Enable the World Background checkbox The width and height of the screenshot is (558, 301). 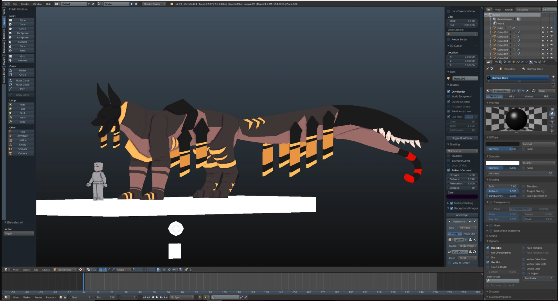point(449,96)
